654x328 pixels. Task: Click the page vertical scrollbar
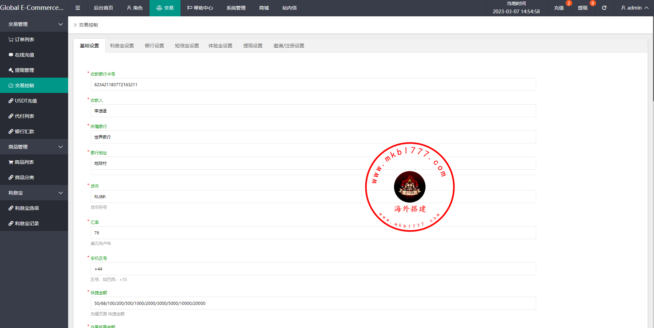[653, 59]
